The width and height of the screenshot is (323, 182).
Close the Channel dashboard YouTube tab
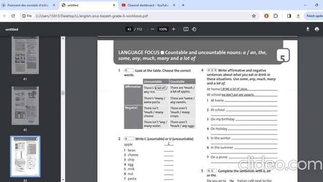(174, 5)
